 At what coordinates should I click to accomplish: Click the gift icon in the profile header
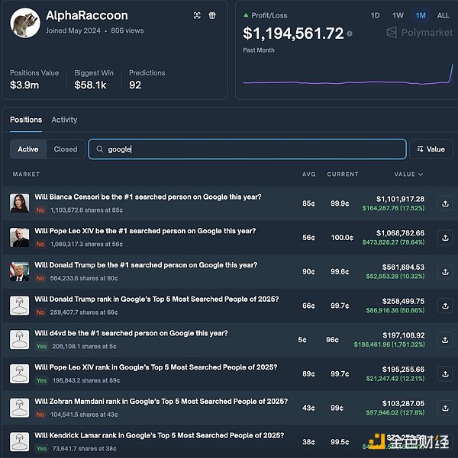(212, 15)
